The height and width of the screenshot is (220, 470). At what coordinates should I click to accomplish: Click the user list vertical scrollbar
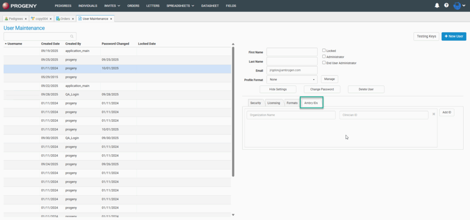point(233,110)
